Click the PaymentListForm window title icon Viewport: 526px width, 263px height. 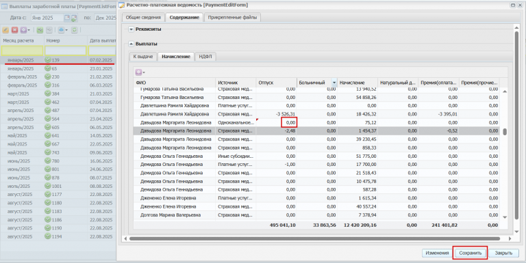point(4,6)
